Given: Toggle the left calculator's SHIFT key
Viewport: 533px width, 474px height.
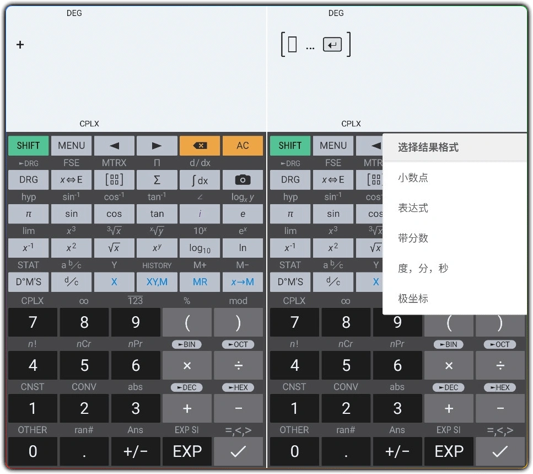Looking at the screenshot, I should tap(28, 145).
